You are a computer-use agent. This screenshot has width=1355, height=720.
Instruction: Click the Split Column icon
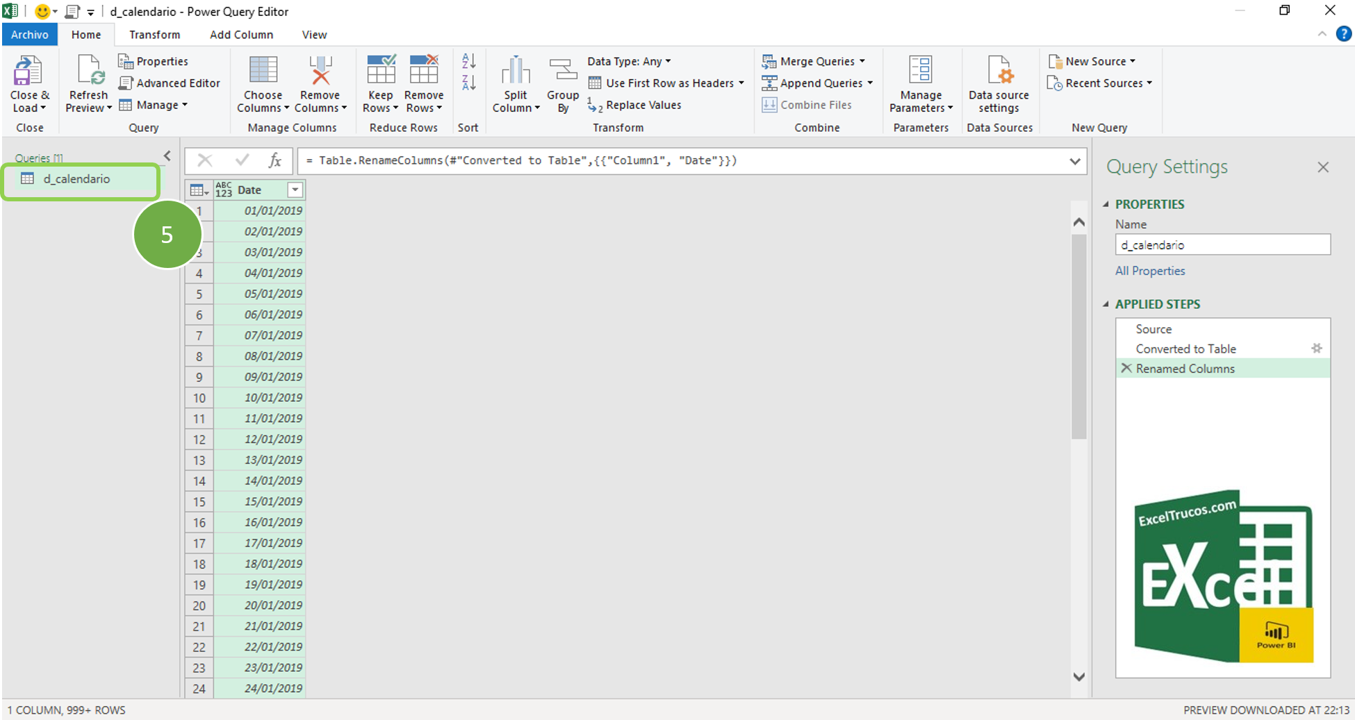pyautogui.click(x=515, y=72)
